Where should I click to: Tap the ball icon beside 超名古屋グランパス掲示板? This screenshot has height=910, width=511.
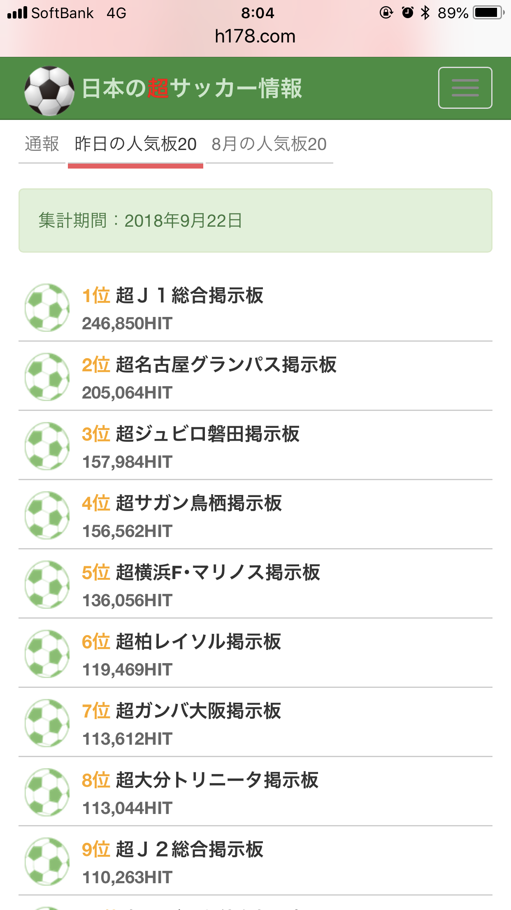click(47, 377)
